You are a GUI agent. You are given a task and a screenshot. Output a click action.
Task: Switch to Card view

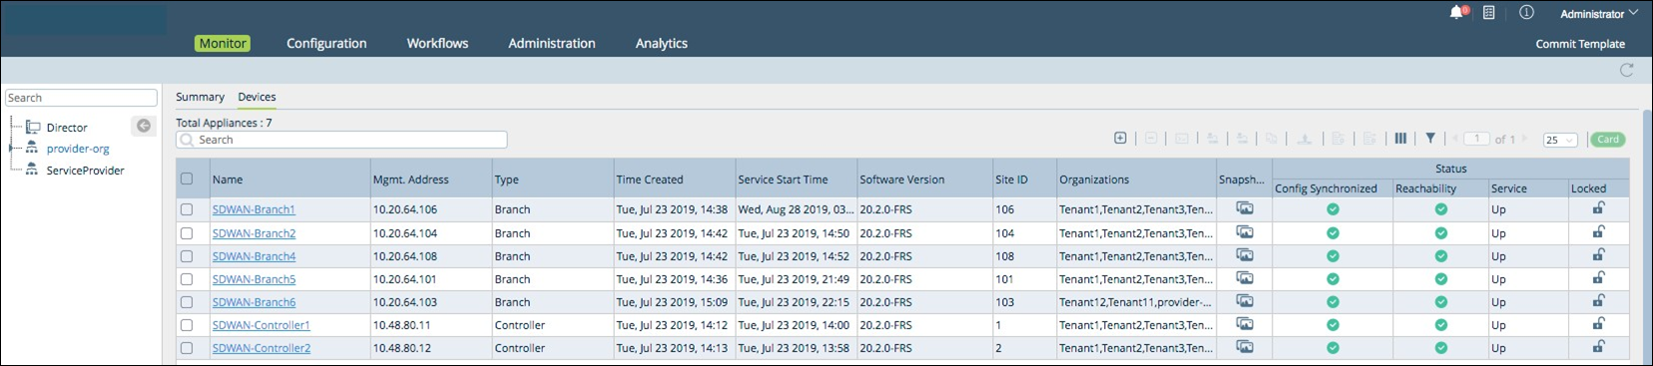[1608, 140]
